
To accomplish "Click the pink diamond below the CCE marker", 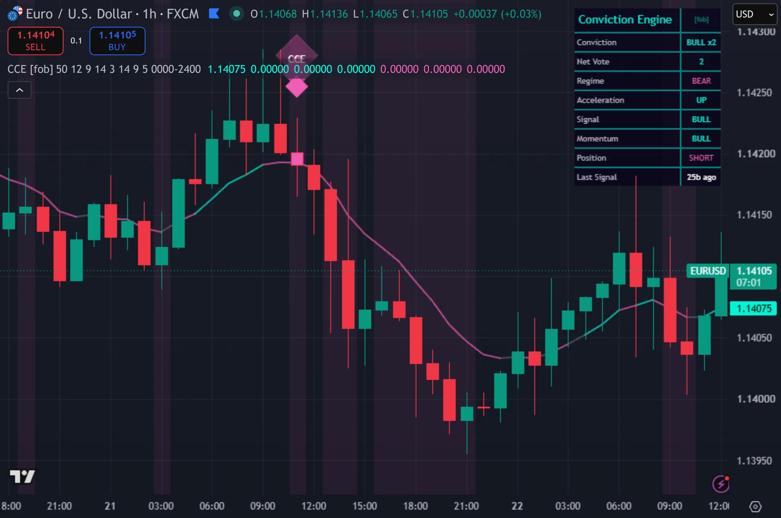I will click(x=297, y=87).
